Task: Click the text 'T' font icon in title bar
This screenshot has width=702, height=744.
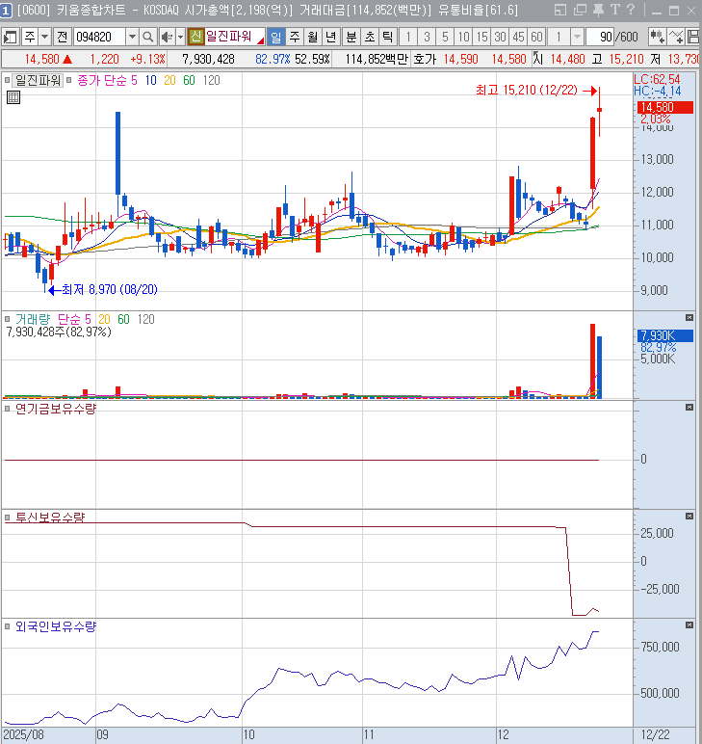Action: 614,11
